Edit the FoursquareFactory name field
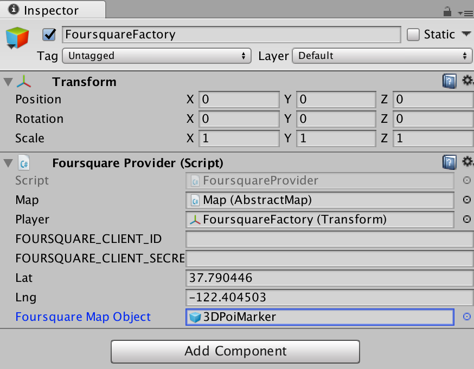This screenshot has height=369, width=474. 232,35
